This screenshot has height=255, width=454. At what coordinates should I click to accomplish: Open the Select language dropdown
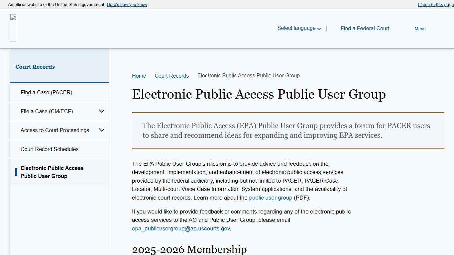pyautogui.click(x=298, y=28)
